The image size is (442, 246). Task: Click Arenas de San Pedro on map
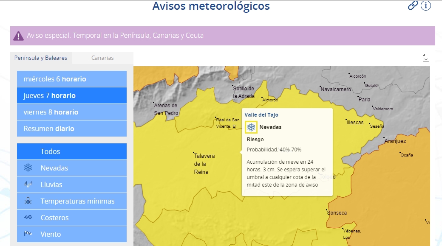point(166,109)
